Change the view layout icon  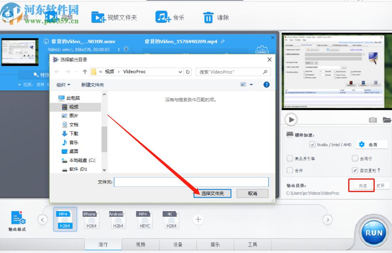243,85
